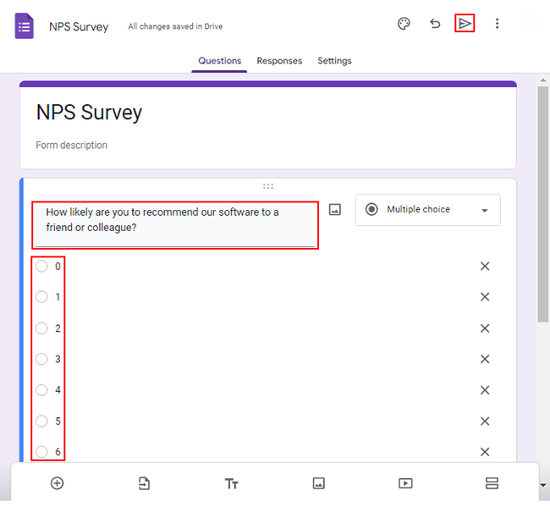Open the Multiple choice question type dropdown
The height and width of the screenshot is (512, 550).
click(x=427, y=210)
